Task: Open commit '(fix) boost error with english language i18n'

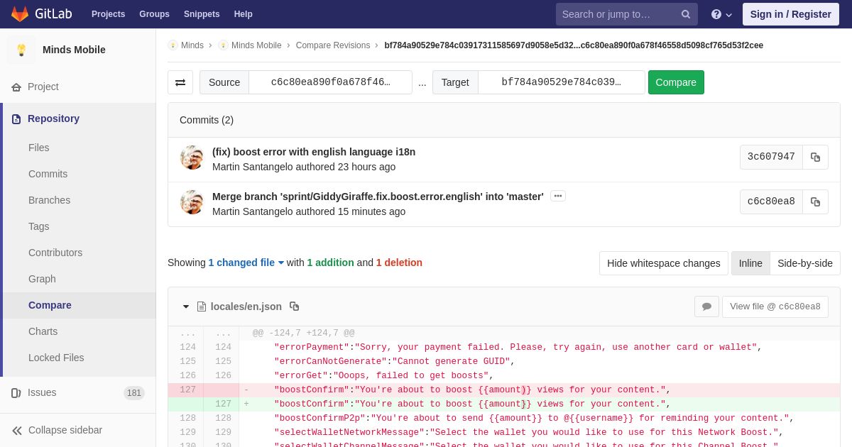Action: pos(314,152)
